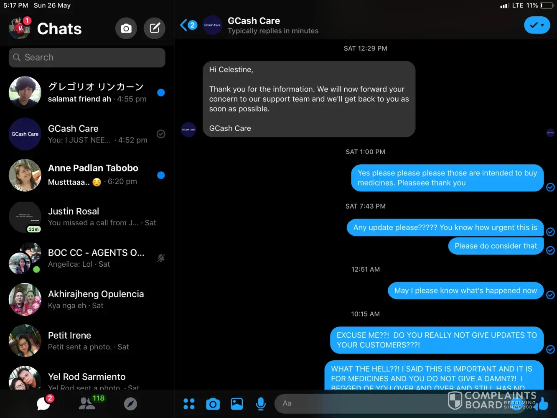Search chats field
Image resolution: width=557 pixels, height=418 pixels.
click(x=87, y=57)
